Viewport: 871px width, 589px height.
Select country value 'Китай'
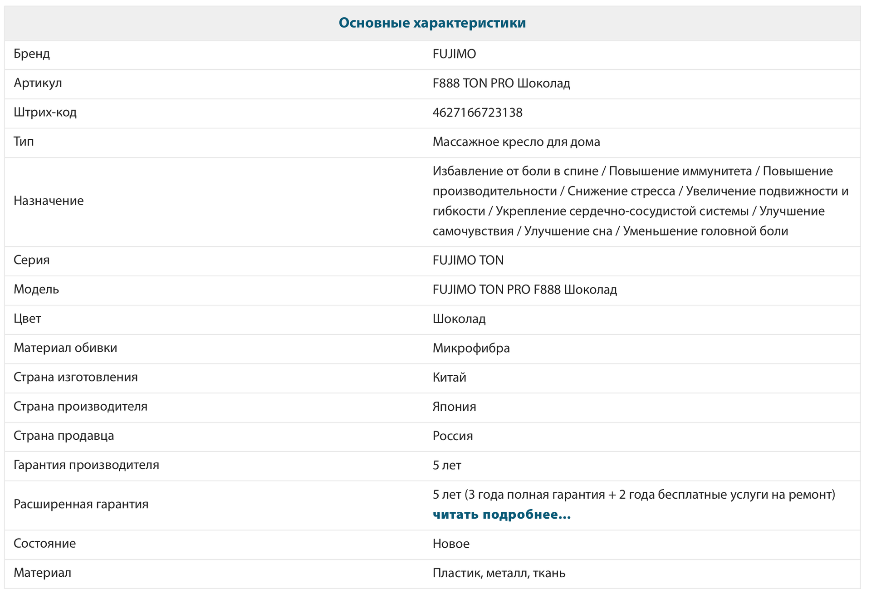point(450,378)
